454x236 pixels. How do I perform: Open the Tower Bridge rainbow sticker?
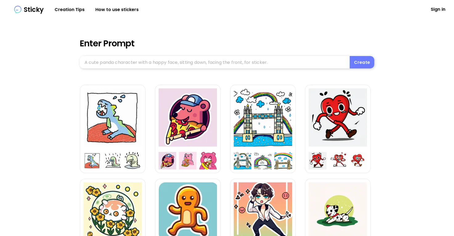point(263,117)
